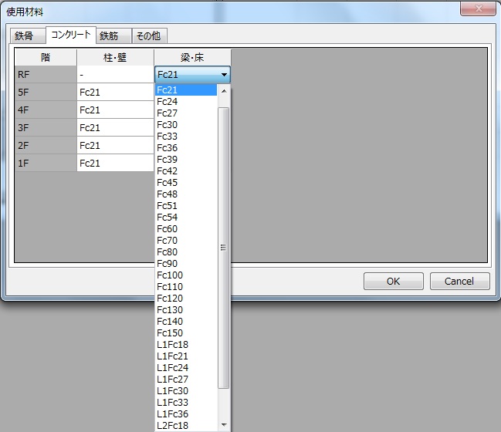501x432 pixels.
Task: Choose Fc24 from the dropdown list
Action: click(186, 102)
